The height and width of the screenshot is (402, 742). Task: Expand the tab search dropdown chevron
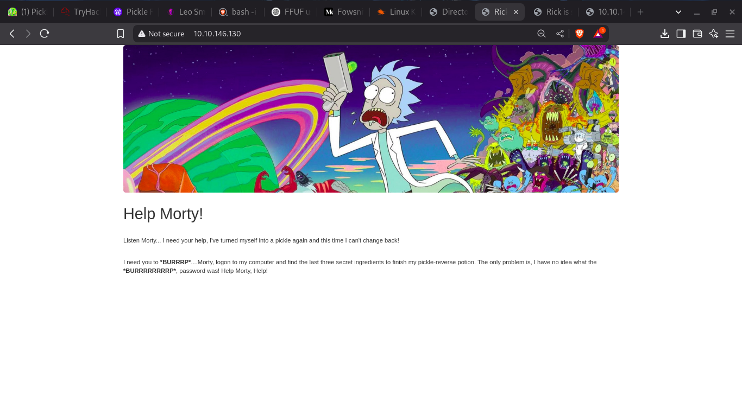(678, 12)
